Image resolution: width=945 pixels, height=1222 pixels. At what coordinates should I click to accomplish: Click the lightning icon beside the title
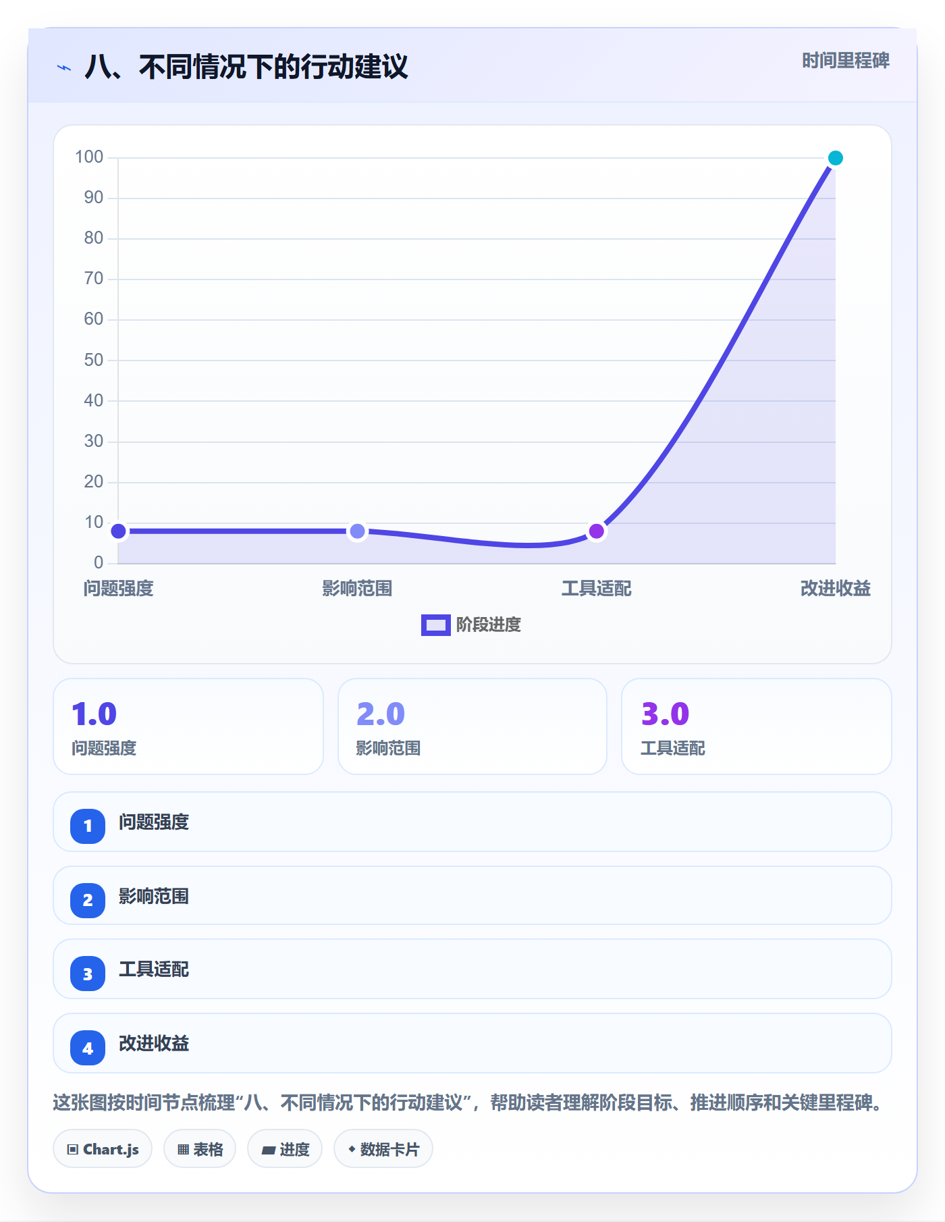tap(64, 68)
